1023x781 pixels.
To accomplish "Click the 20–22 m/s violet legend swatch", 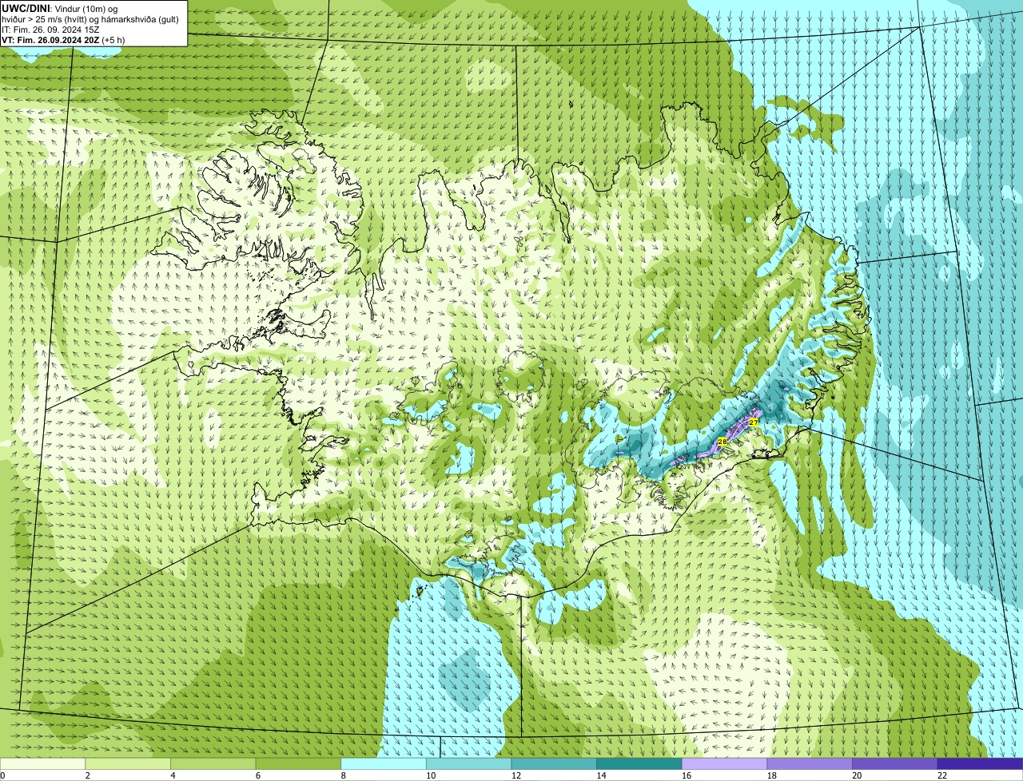I will click(895, 763).
